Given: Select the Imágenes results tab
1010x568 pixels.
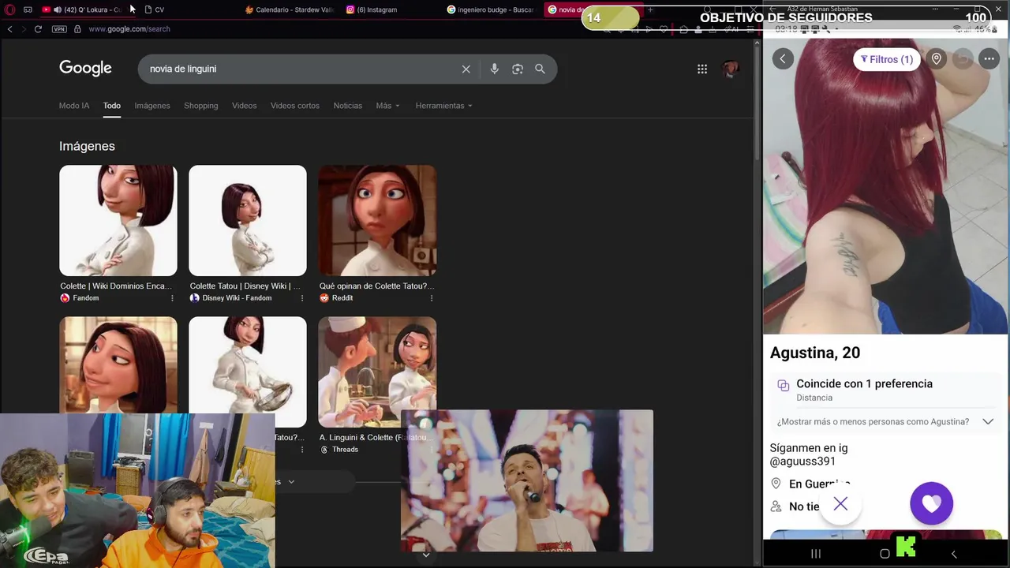Looking at the screenshot, I should (x=152, y=106).
